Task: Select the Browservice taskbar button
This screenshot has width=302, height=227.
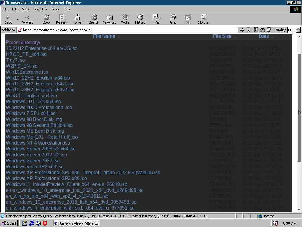Action: 76,223
